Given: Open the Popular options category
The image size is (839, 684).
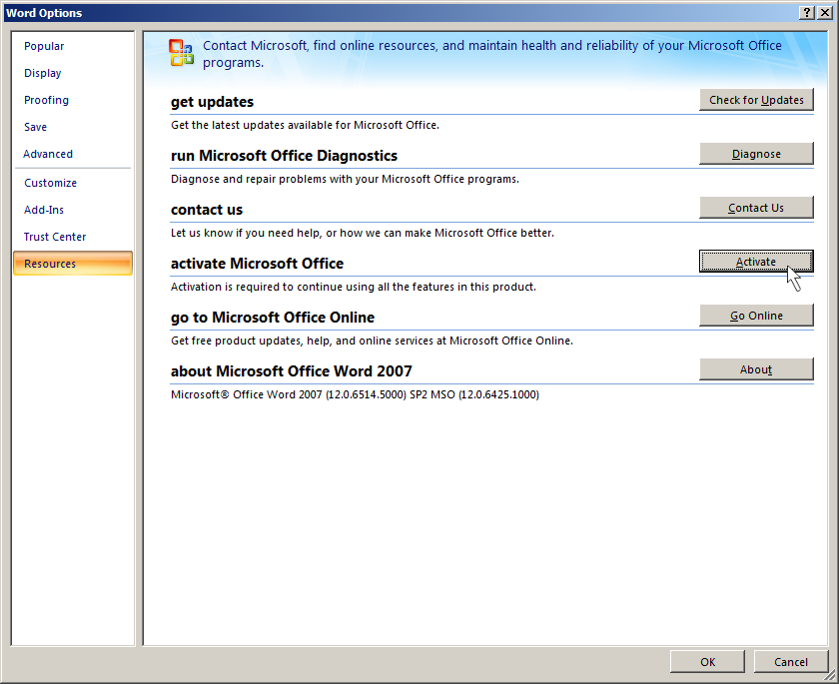Looking at the screenshot, I should [x=44, y=46].
